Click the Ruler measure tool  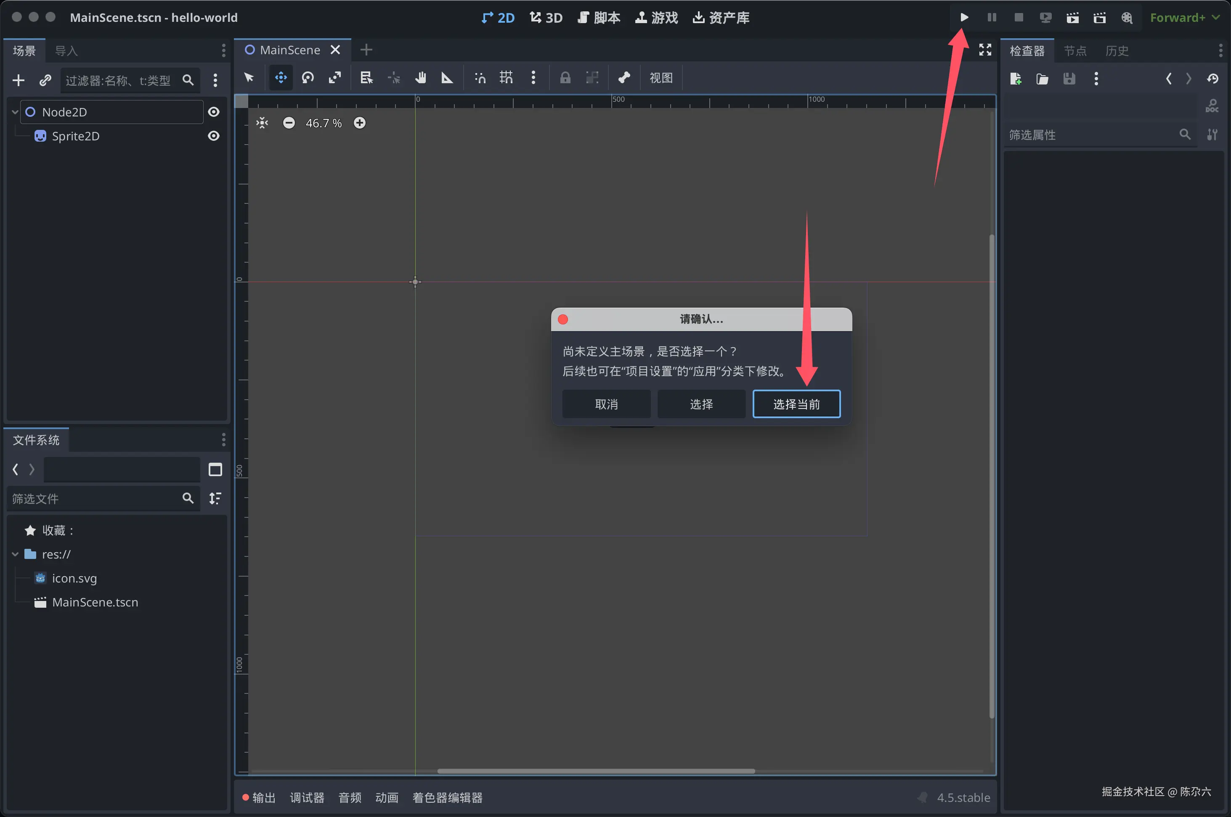[447, 78]
